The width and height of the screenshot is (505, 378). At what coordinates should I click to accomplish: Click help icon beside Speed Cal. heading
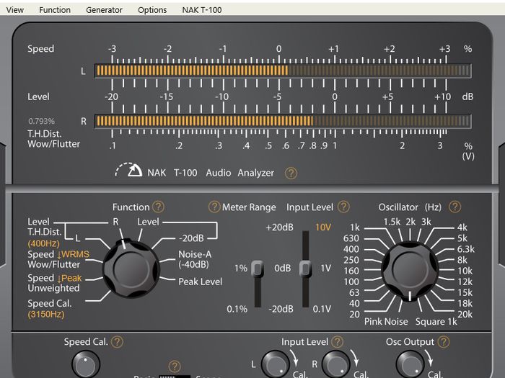coord(117,342)
